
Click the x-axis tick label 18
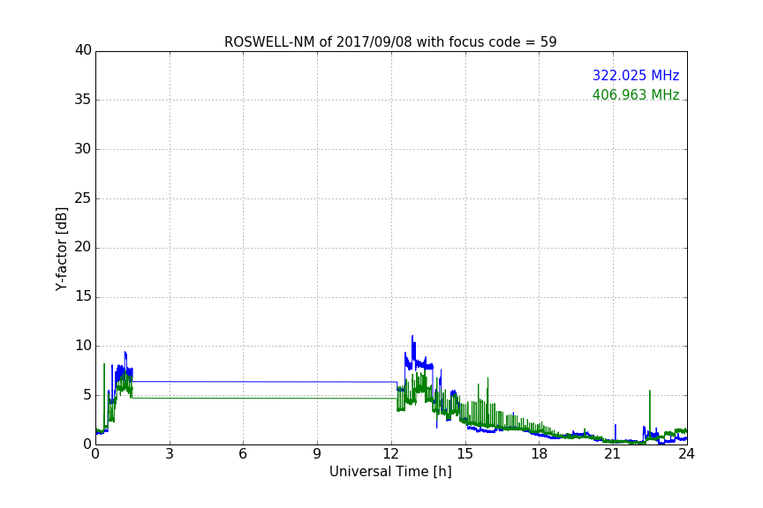[540, 454]
